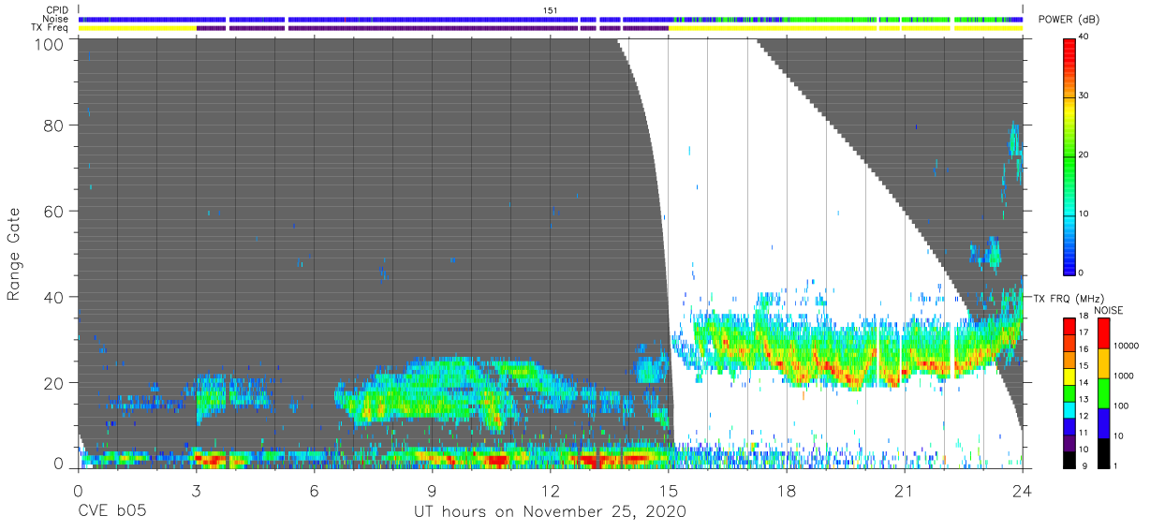Click the 3 tick on UT hours axis
Screen dimensions: 1150x531
click(196, 490)
